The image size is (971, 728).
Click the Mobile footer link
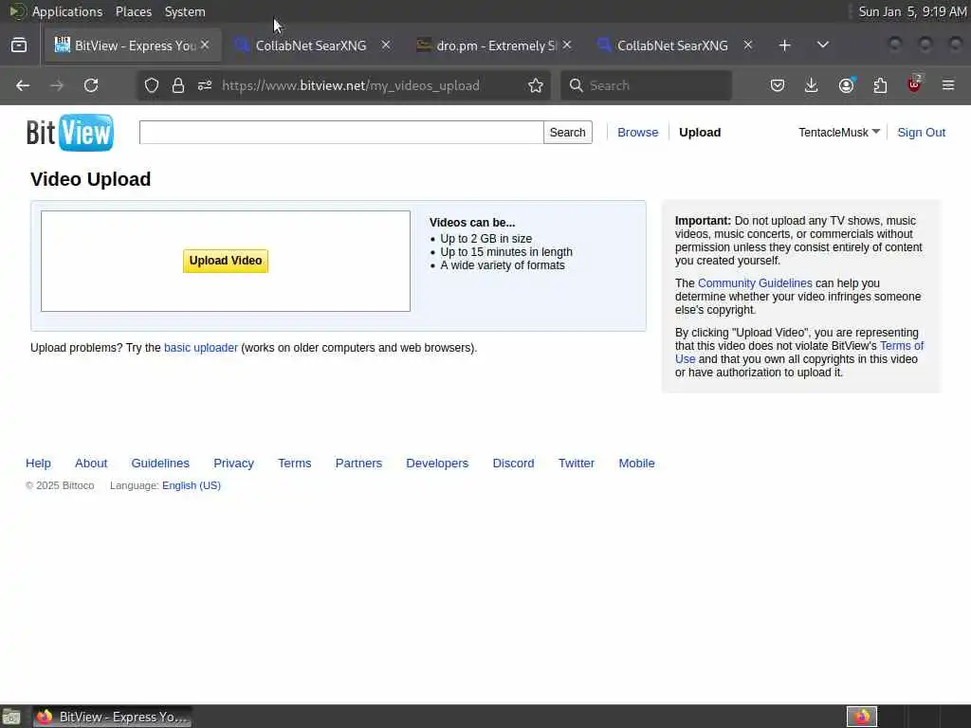(x=636, y=463)
